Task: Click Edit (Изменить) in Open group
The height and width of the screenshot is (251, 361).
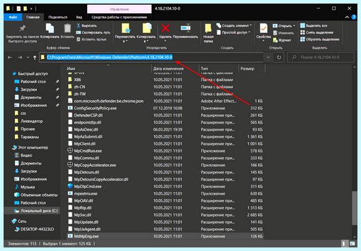Action: (x=283, y=33)
